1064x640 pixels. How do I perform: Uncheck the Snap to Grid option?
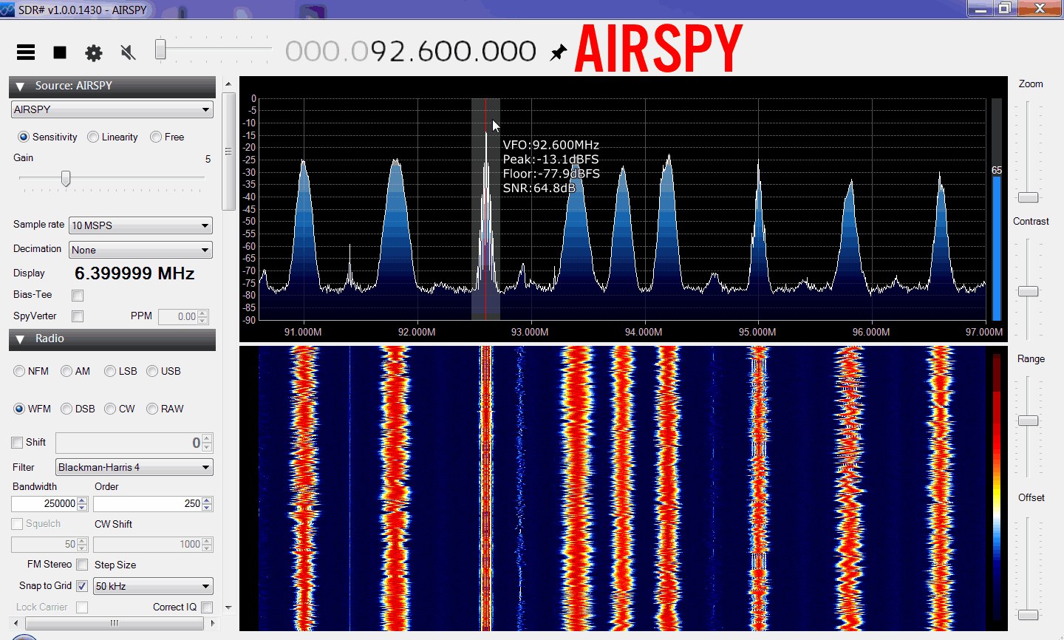pyautogui.click(x=82, y=586)
